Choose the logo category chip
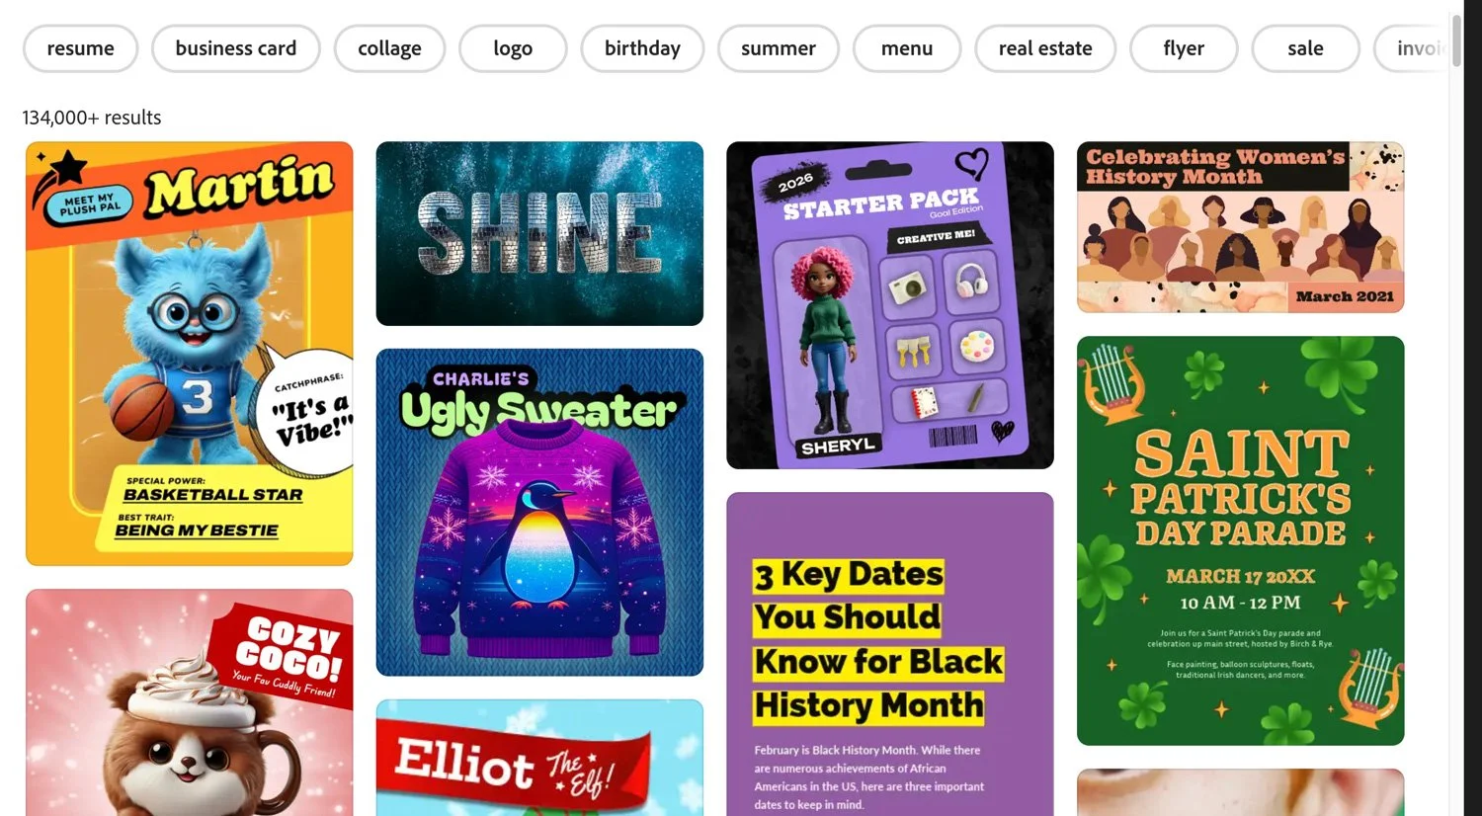Image resolution: width=1482 pixels, height=816 pixels. pos(513,48)
